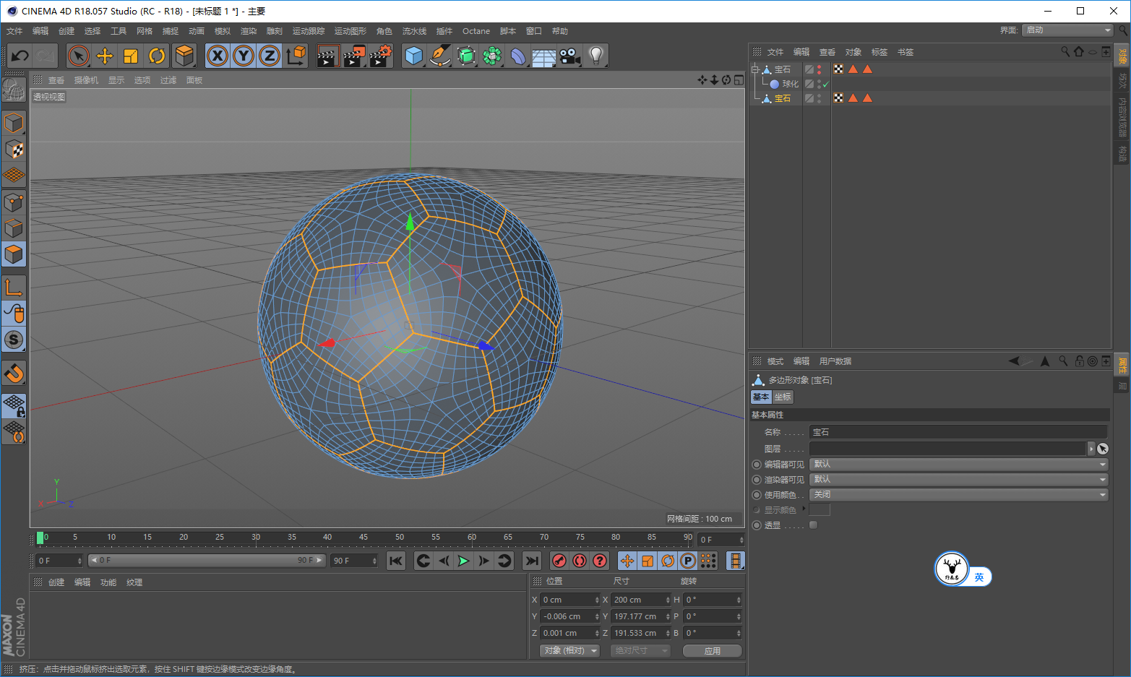Open the Octane menu
1131x677 pixels.
point(476,31)
